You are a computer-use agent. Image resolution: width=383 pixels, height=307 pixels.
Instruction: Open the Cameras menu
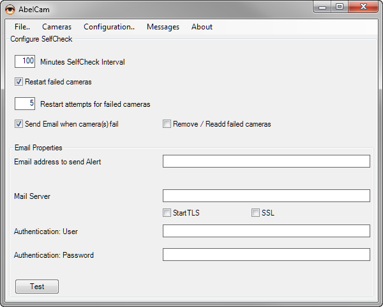point(57,27)
